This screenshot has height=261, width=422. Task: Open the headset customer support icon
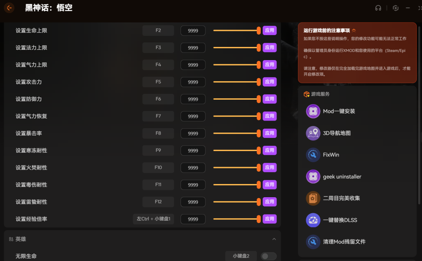click(378, 8)
